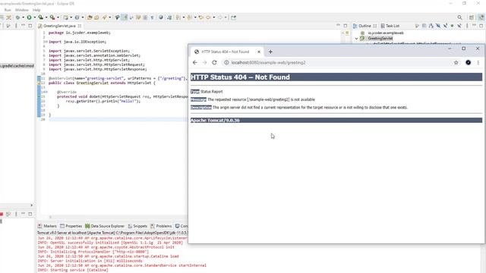Image resolution: width=486 pixels, height=273 pixels.
Task: Open the Help menu in Eclipse
Action: [x=36, y=10]
